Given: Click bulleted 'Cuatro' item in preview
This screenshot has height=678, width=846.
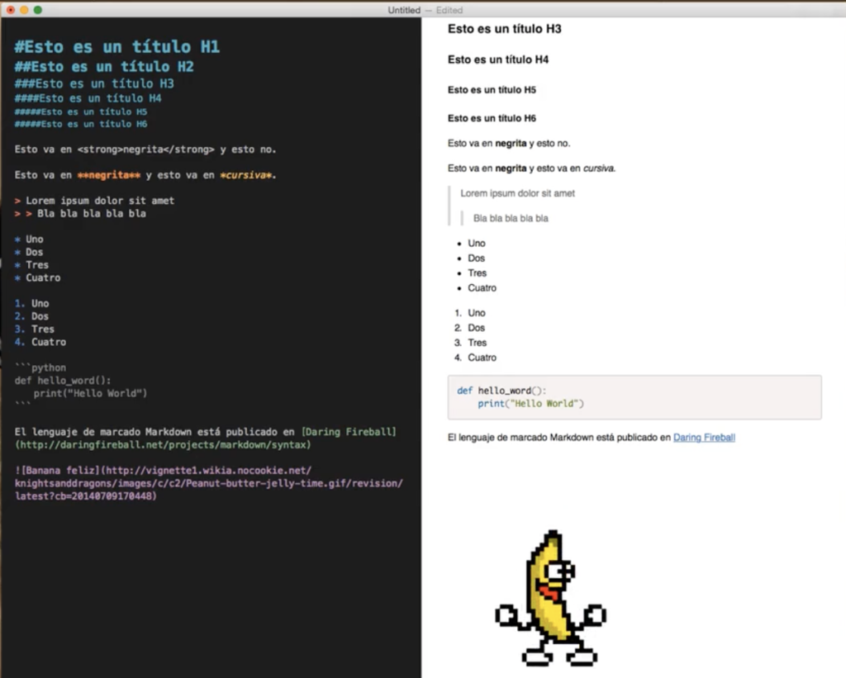Looking at the screenshot, I should pyautogui.click(x=482, y=288).
